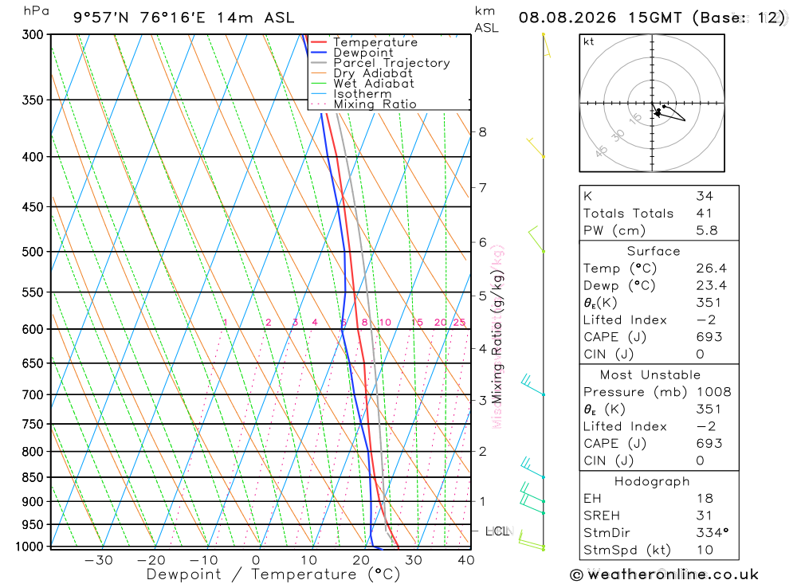Click the EH value 18
The height and width of the screenshot is (584, 797).
click(x=705, y=499)
